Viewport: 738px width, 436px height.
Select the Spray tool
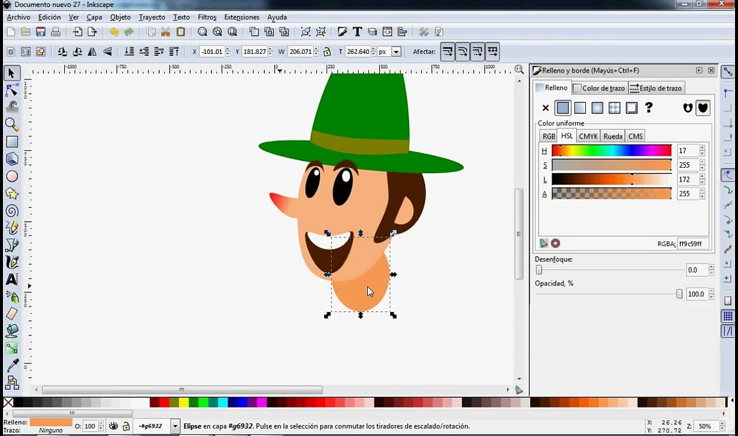[x=12, y=297]
